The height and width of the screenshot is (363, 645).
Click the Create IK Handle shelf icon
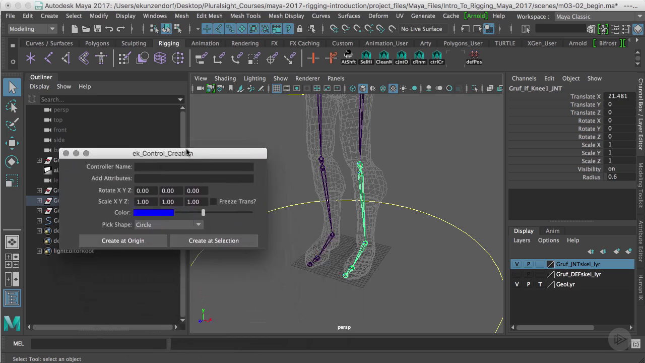pyautogui.click(x=66, y=58)
